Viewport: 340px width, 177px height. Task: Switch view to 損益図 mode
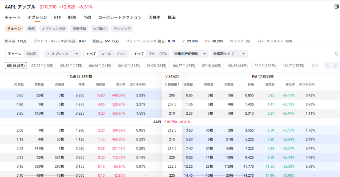point(33,54)
